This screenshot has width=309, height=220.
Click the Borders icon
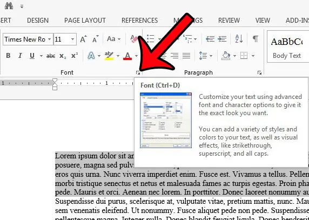pyautogui.click(x=244, y=56)
